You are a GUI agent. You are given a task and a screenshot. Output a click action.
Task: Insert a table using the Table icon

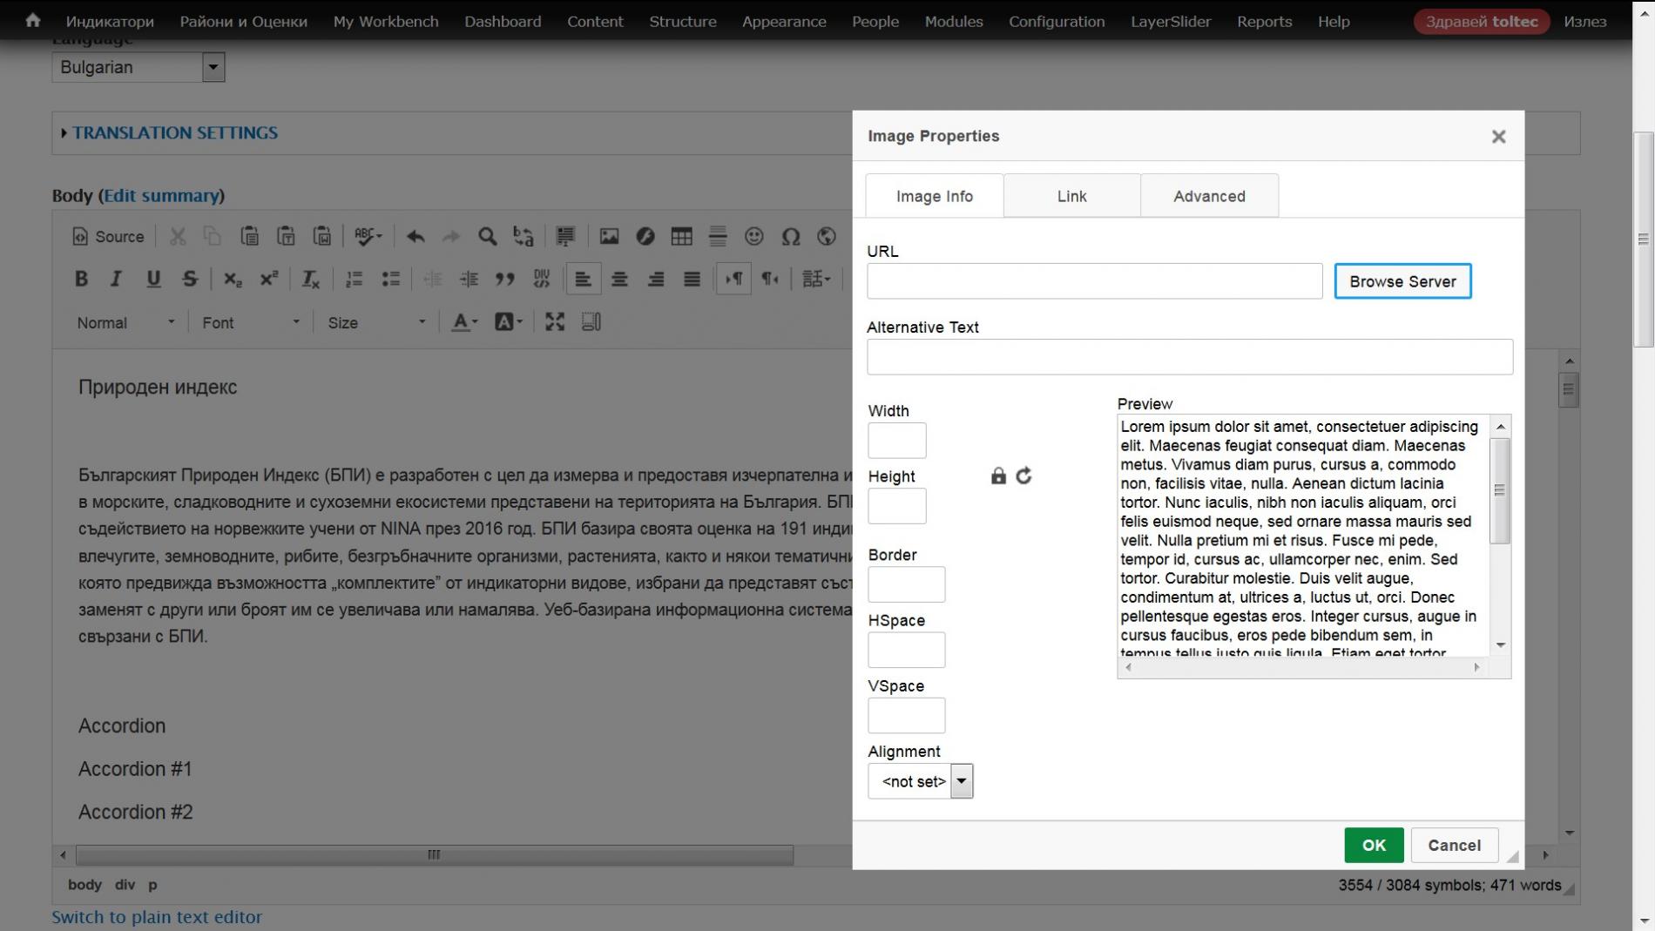[x=681, y=236]
